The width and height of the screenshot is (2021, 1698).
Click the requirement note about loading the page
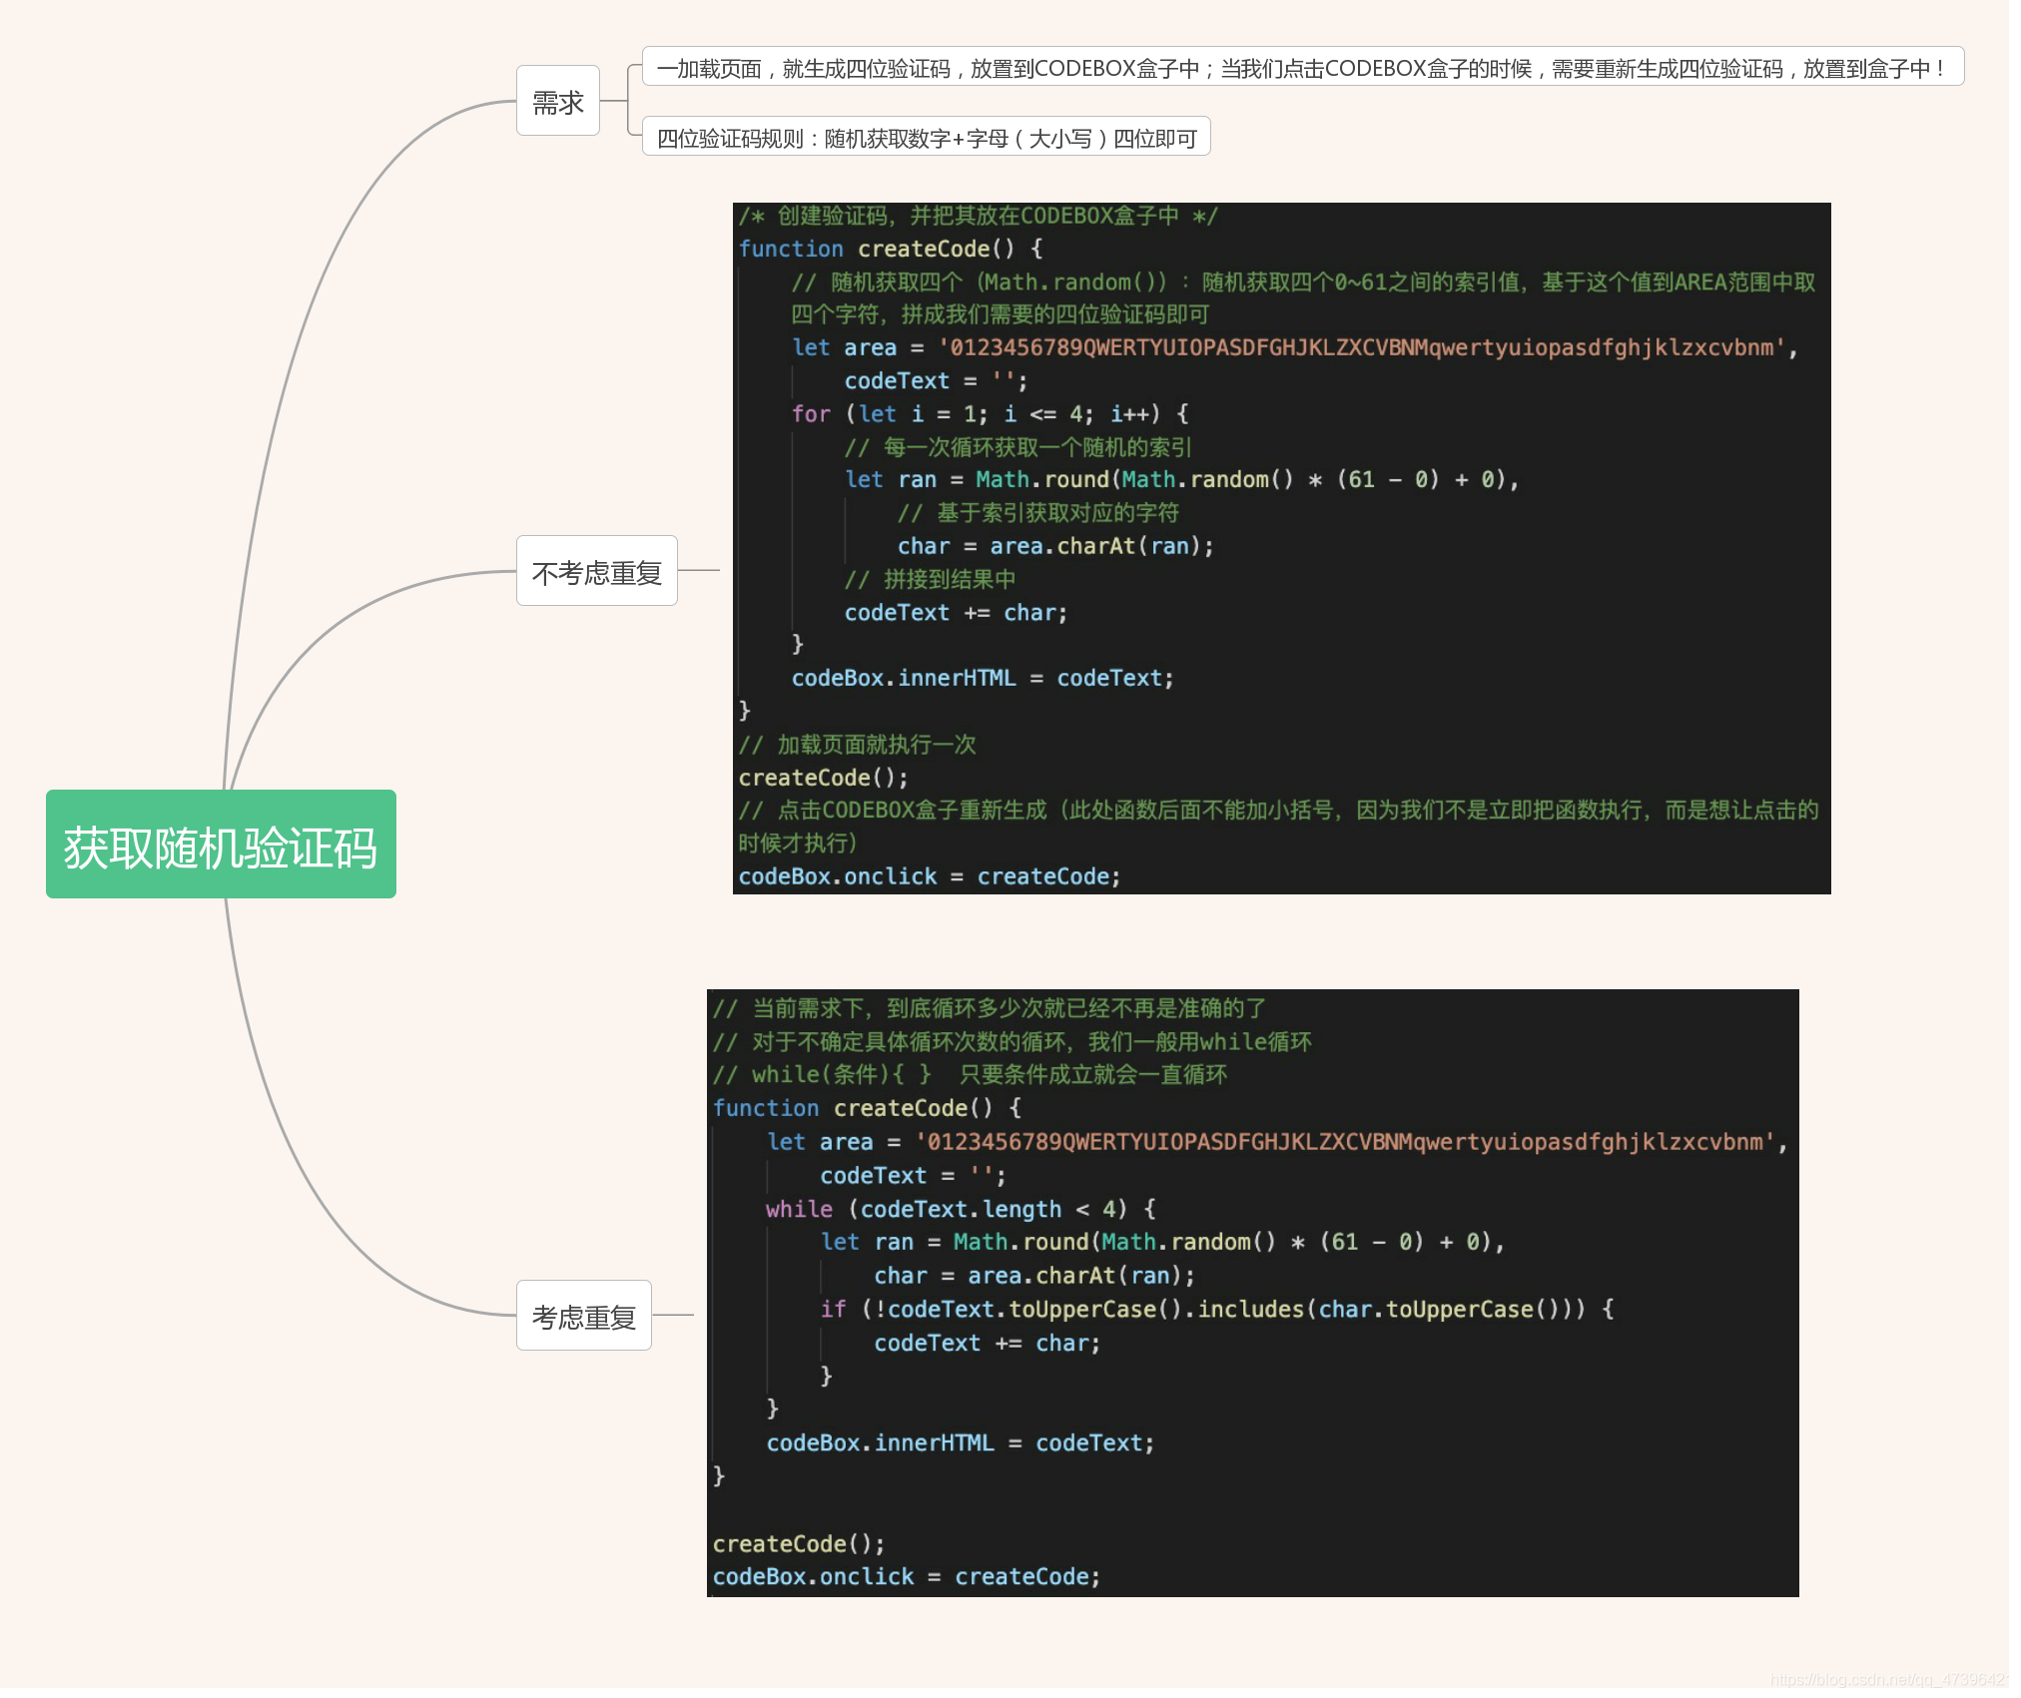pos(1301,67)
